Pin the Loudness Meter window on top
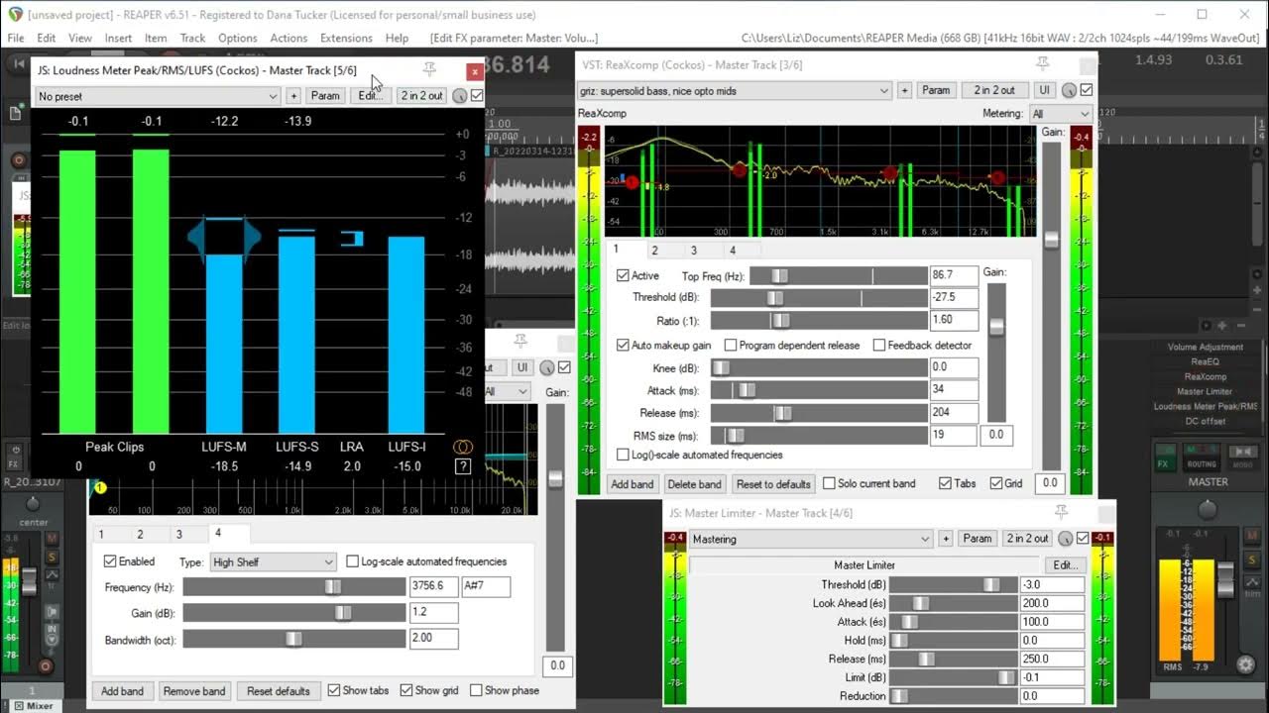 click(429, 69)
